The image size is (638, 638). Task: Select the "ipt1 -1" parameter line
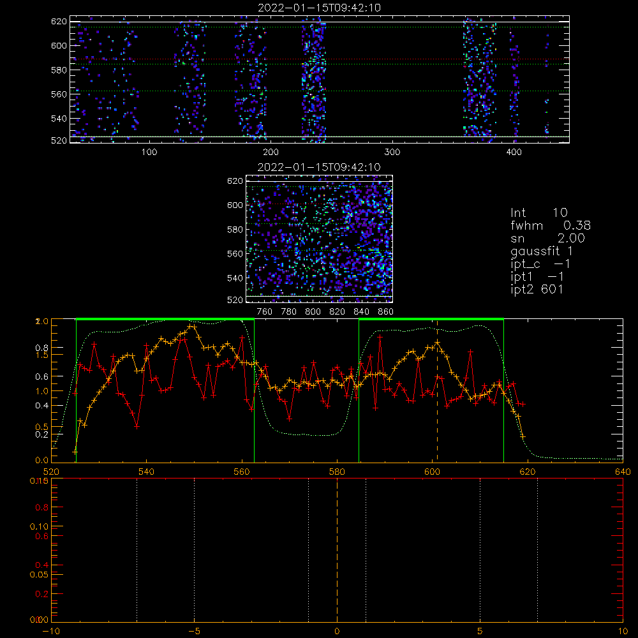tap(537, 277)
